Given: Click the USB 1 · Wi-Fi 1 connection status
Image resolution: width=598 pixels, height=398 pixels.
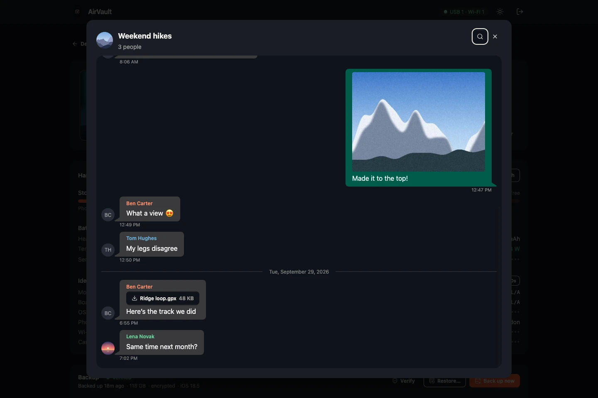Looking at the screenshot, I should pyautogui.click(x=464, y=12).
